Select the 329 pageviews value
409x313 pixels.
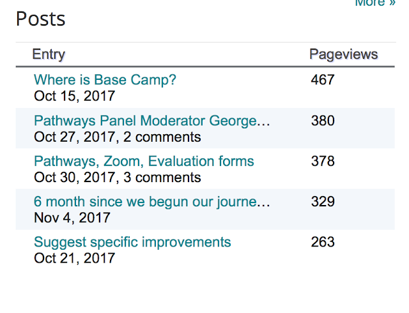pyautogui.click(x=323, y=202)
